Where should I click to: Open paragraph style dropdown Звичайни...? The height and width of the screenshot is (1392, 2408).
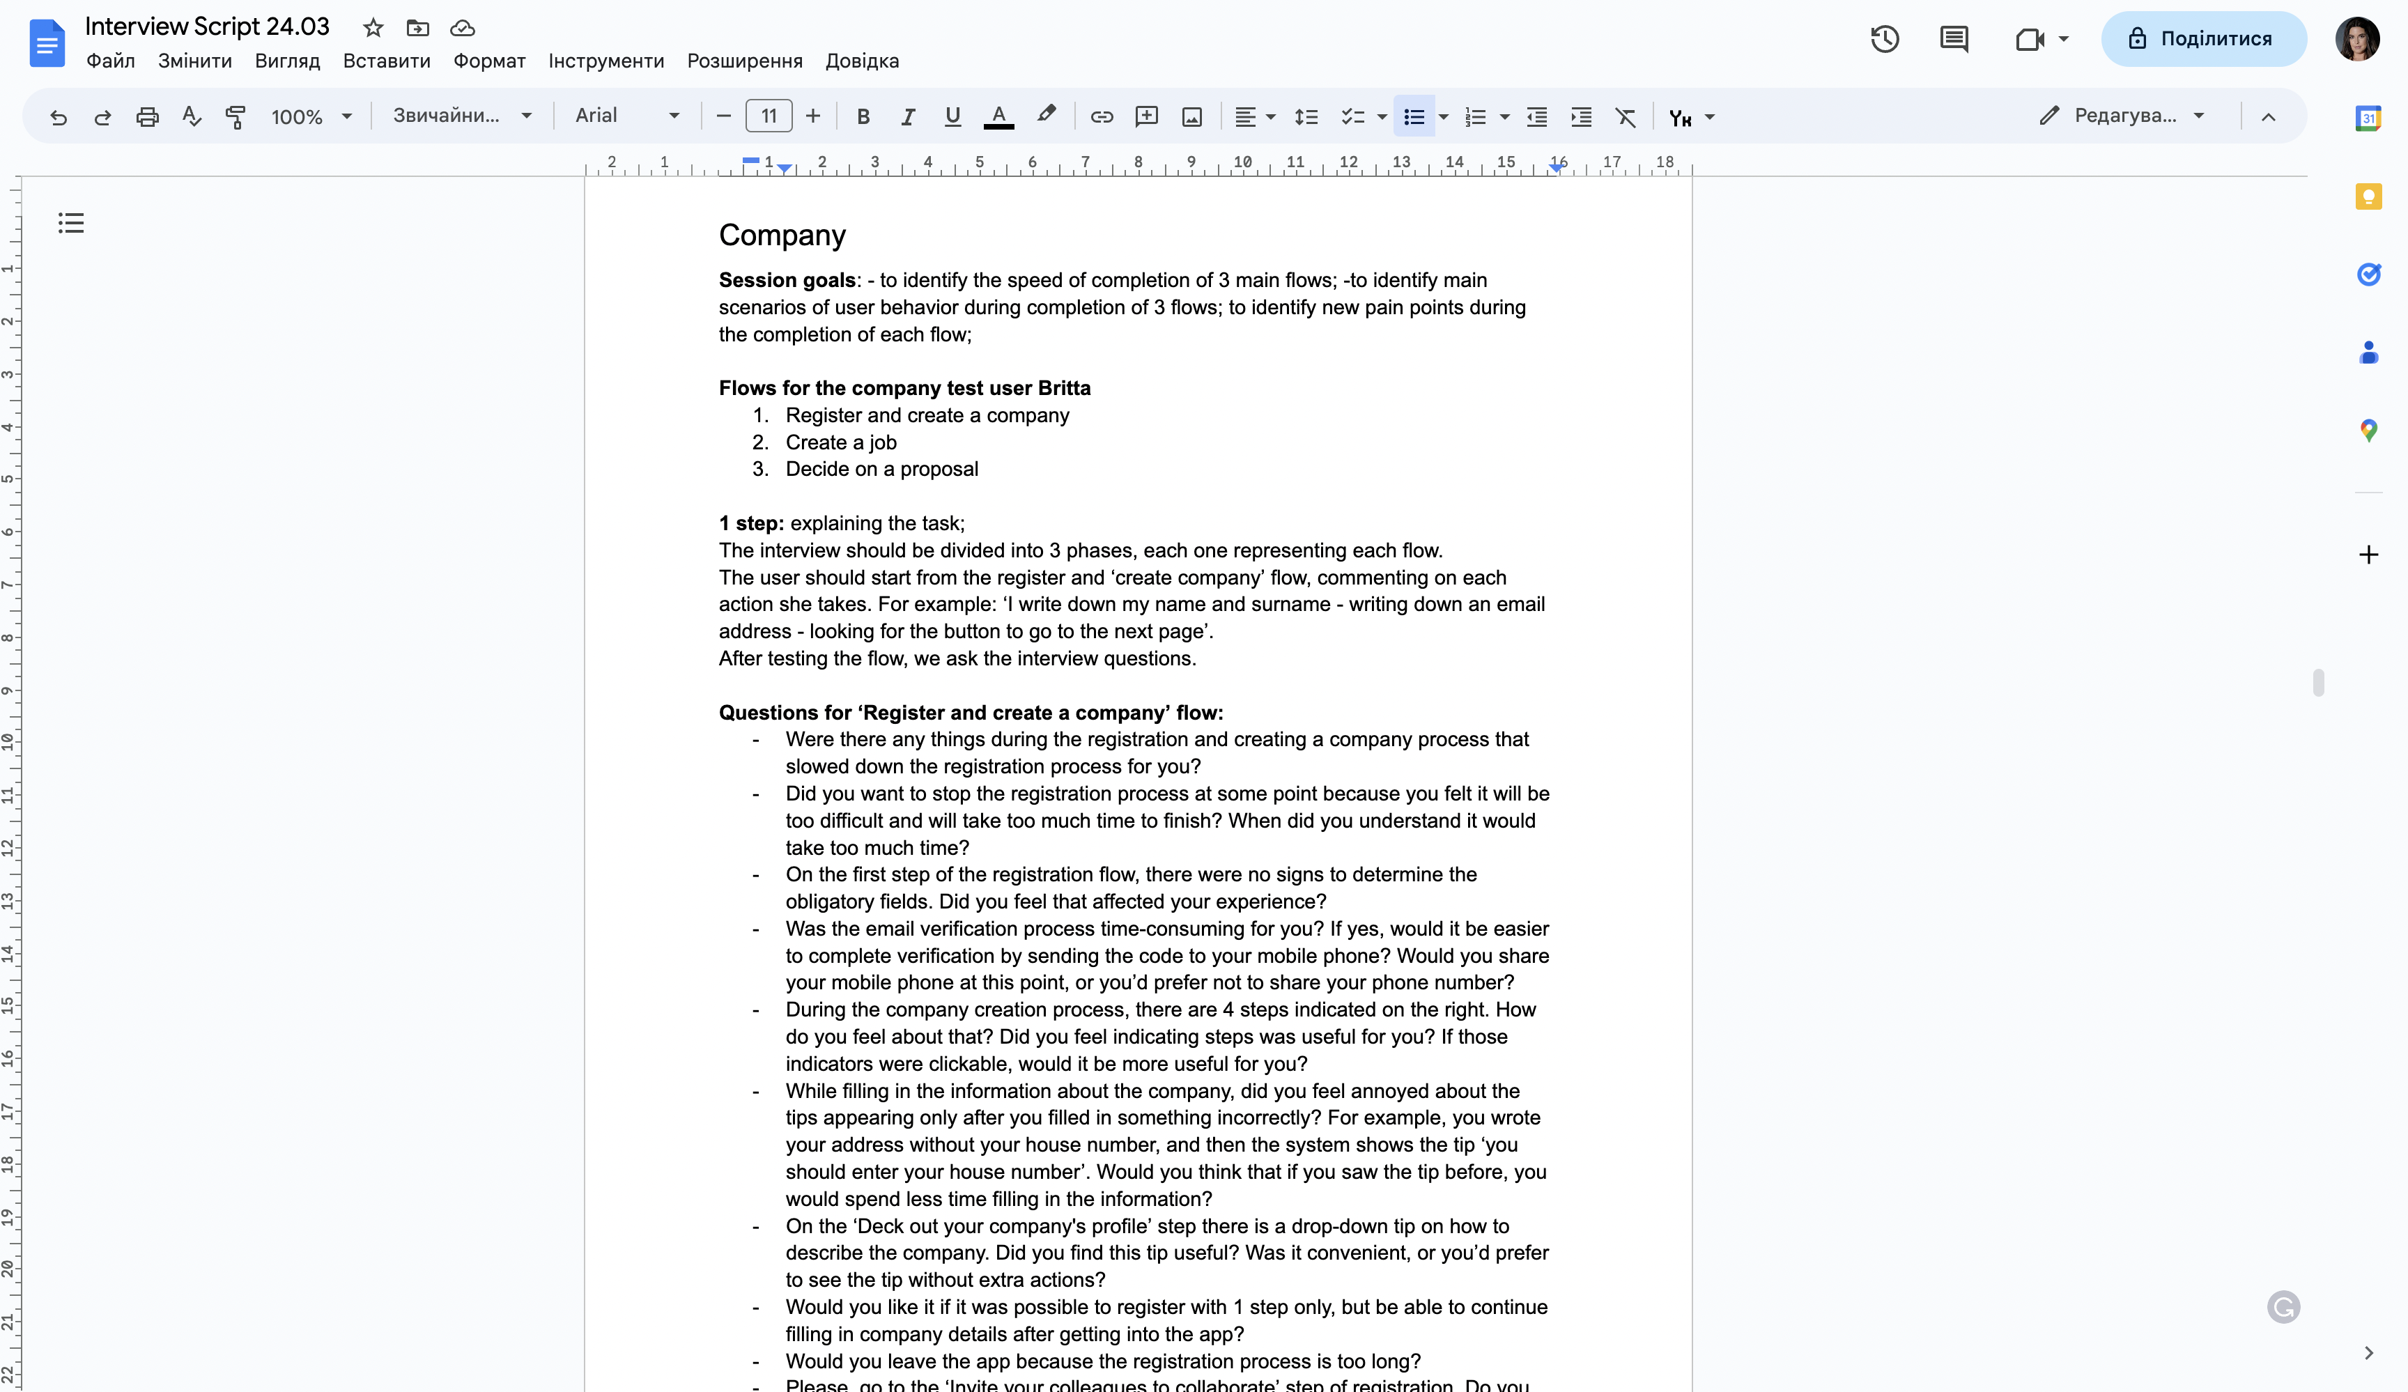[463, 116]
